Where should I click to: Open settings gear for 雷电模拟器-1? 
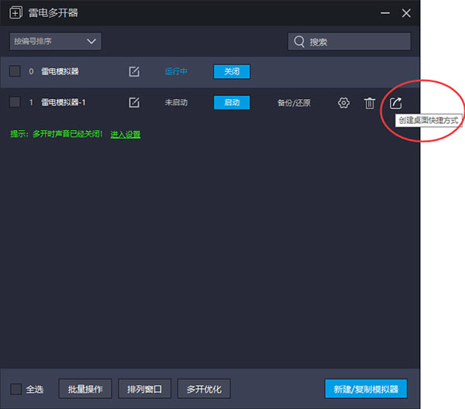coord(343,103)
